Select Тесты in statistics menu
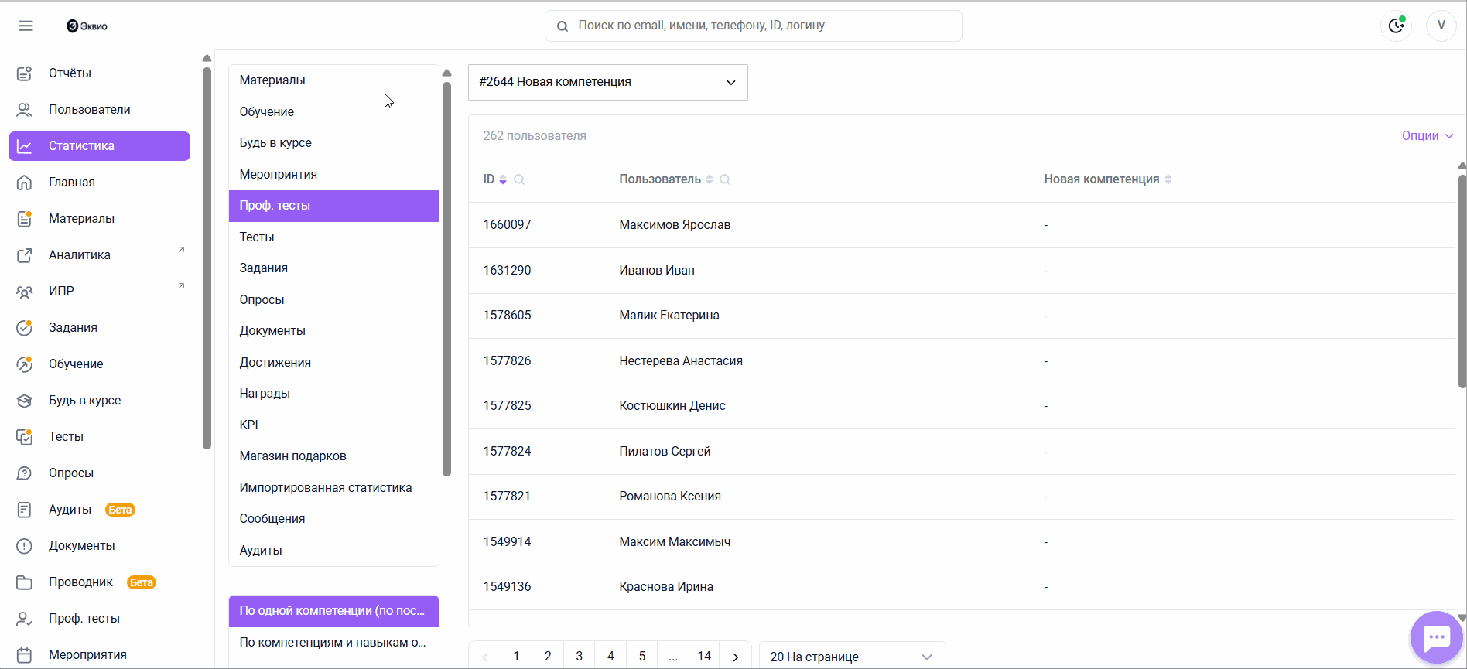1467x669 pixels. (257, 237)
